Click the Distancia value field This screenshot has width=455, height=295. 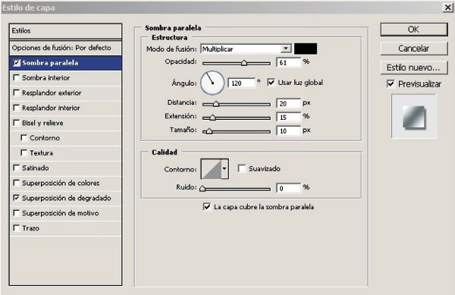[x=288, y=104]
